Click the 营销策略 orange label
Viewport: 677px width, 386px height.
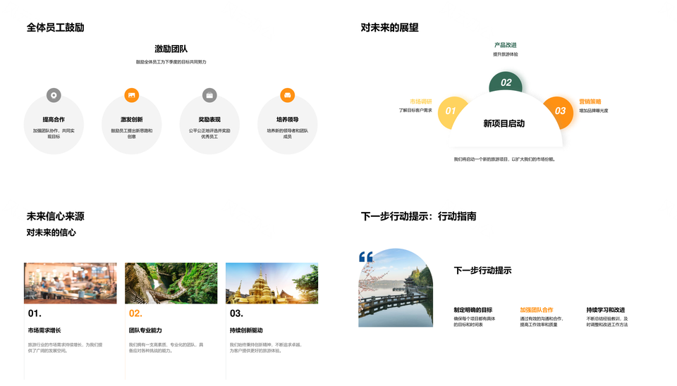(590, 101)
